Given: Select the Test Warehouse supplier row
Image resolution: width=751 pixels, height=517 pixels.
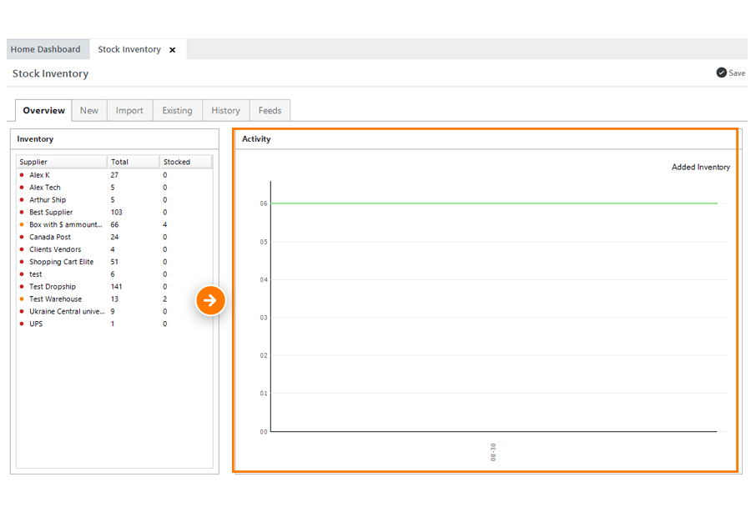Looking at the screenshot, I should pyautogui.click(x=114, y=299).
